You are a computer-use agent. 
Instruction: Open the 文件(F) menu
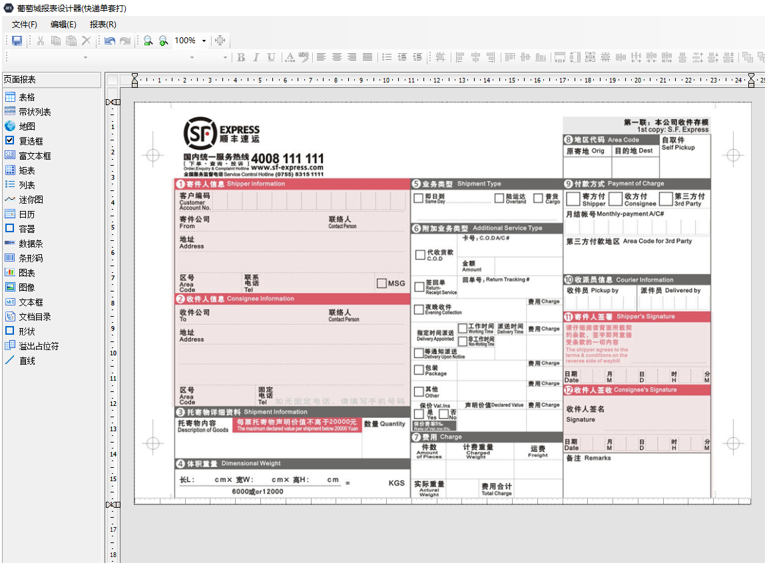click(25, 25)
